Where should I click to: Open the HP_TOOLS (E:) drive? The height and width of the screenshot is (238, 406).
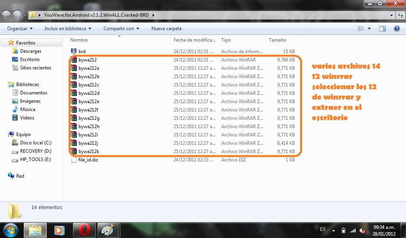(x=35, y=159)
